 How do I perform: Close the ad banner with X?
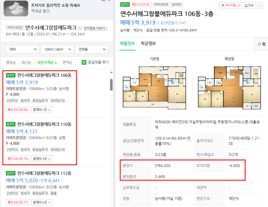pos(109,1)
